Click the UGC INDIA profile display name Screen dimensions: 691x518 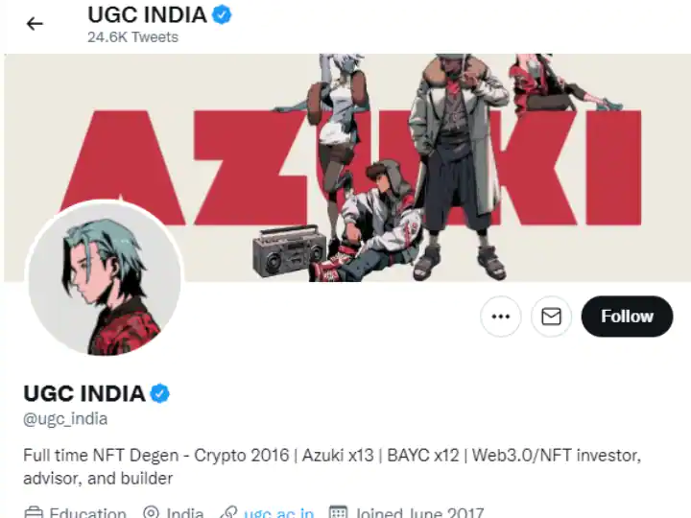pyautogui.click(x=84, y=393)
